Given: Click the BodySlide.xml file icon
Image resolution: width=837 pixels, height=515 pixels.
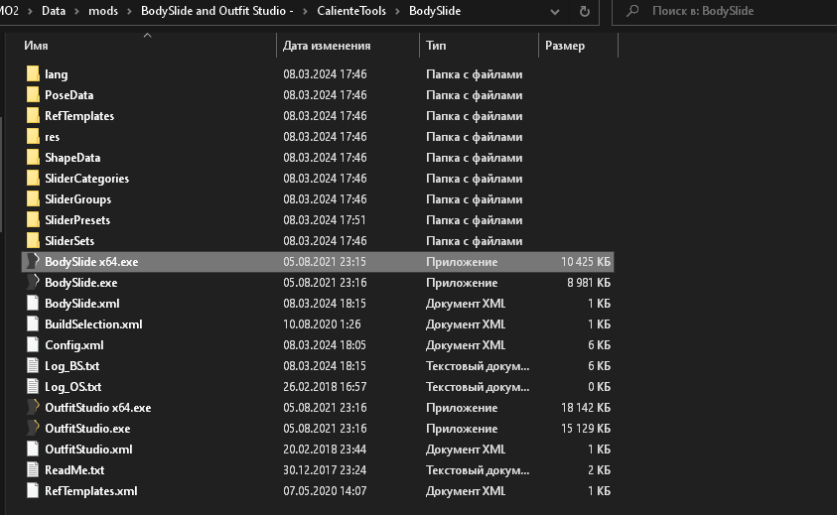Looking at the screenshot, I should tap(33, 303).
